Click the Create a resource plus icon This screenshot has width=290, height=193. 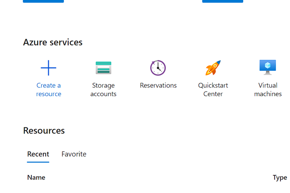(x=48, y=68)
